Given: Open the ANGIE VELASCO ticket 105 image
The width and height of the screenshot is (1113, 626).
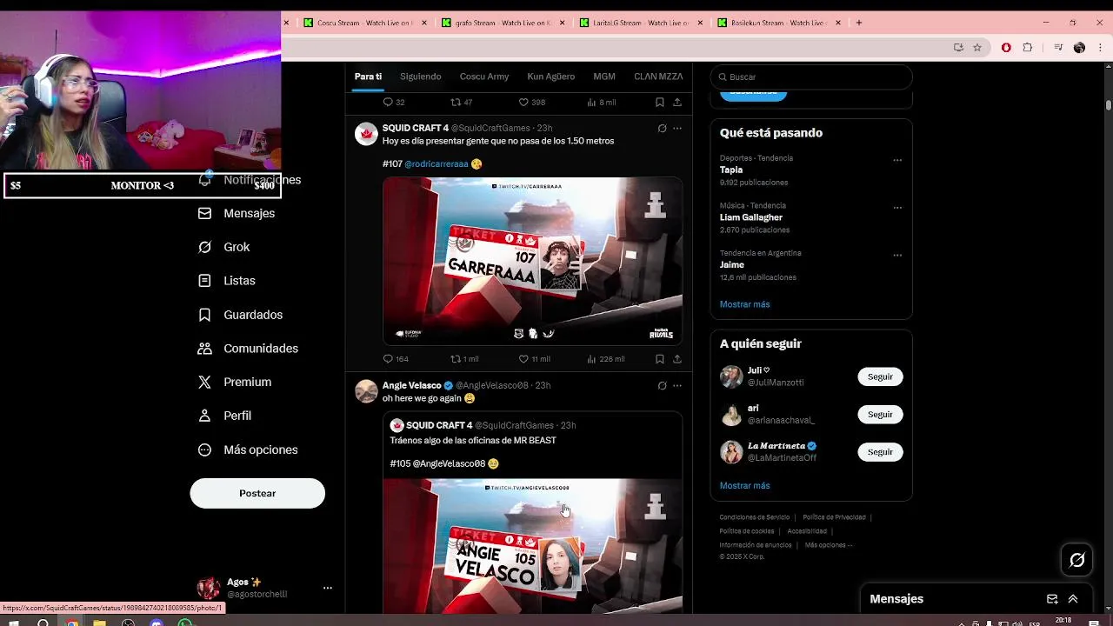Looking at the screenshot, I should pyautogui.click(x=532, y=546).
